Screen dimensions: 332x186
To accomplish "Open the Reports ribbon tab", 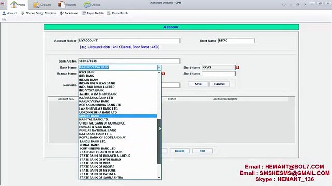I will [x=67, y=5].
